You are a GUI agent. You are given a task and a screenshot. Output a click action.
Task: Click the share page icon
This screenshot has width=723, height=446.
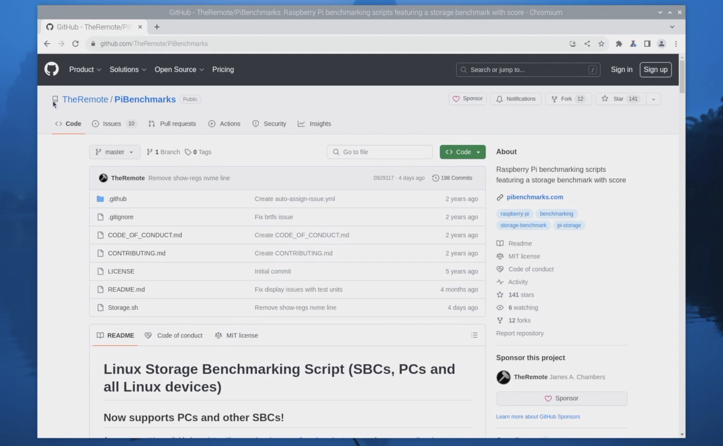(x=587, y=44)
